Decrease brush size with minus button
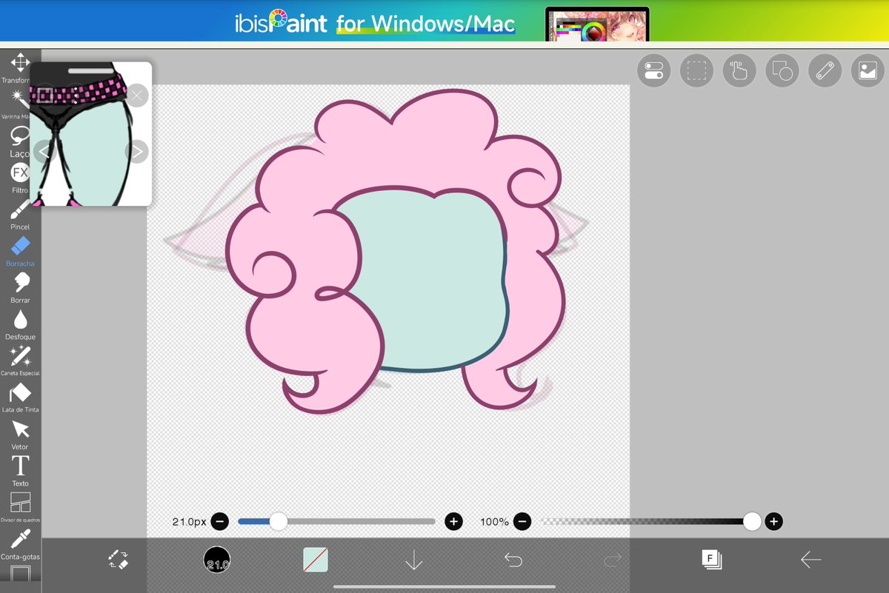Screen dimensions: 889x593 [220, 521]
